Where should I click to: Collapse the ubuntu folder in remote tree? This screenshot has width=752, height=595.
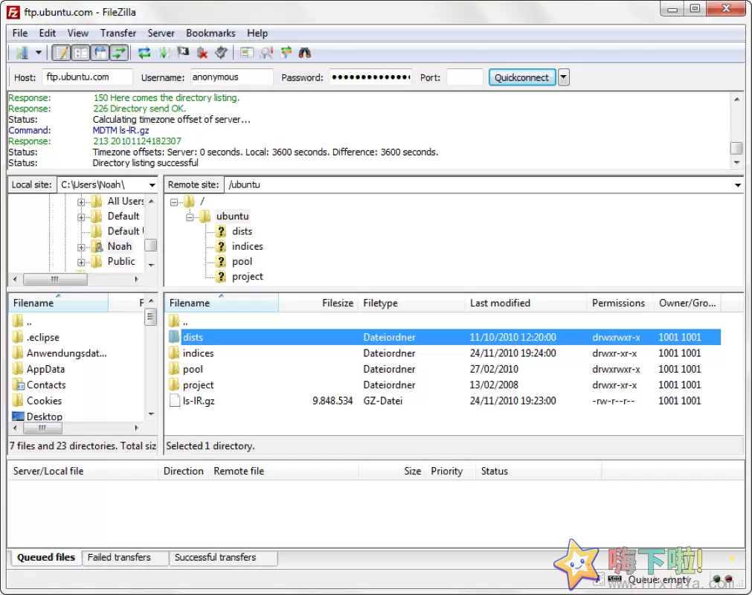click(x=190, y=216)
